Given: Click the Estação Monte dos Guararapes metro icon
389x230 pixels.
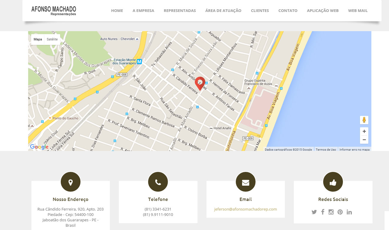Looking at the screenshot, I should coord(139,62).
